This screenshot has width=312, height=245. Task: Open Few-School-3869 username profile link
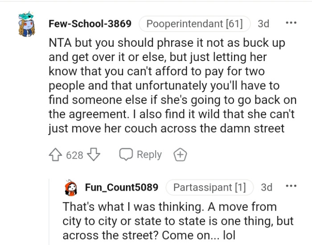[x=90, y=24]
